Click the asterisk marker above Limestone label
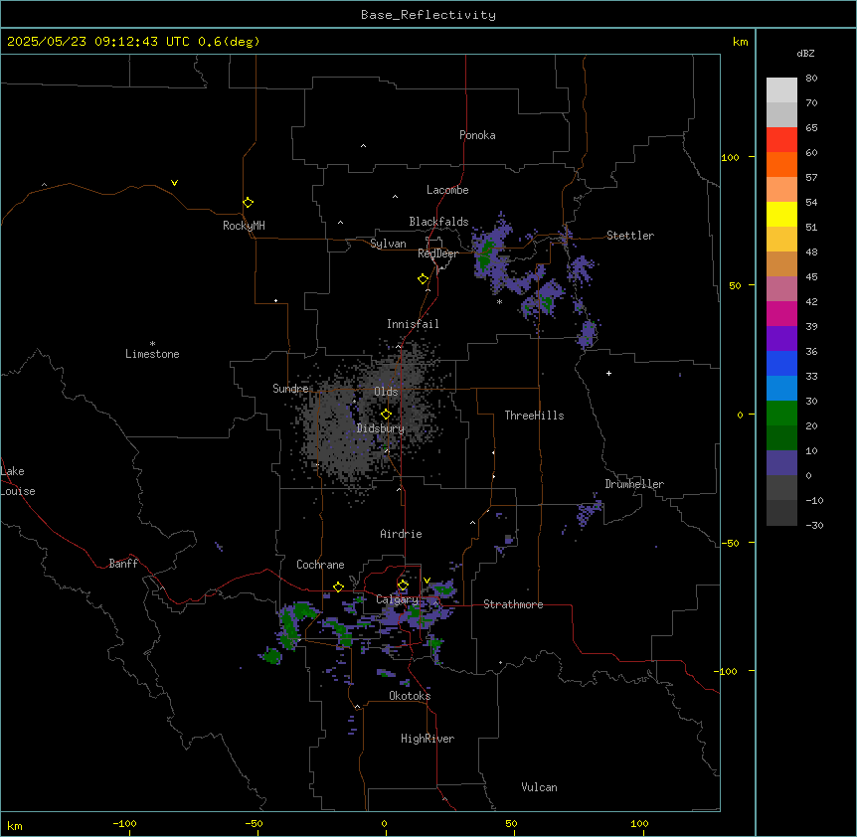The height and width of the screenshot is (837, 857). point(152,344)
